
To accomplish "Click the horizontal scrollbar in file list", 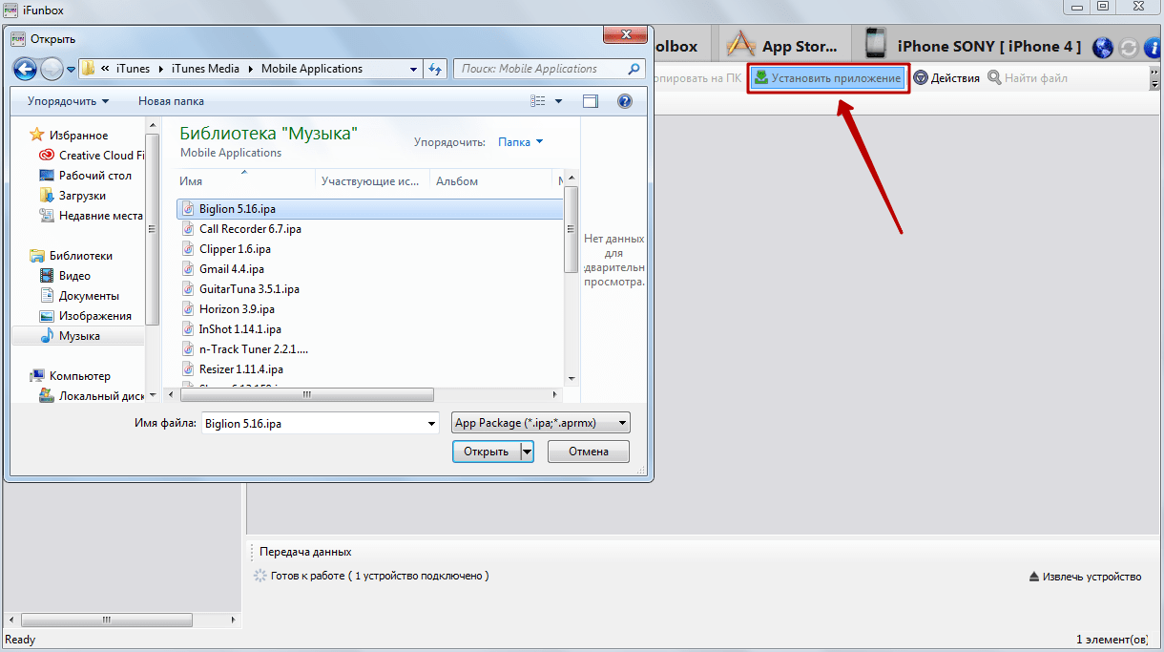I will tap(303, 394).
